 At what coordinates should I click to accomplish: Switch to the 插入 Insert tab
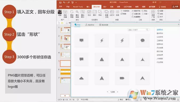88,7
